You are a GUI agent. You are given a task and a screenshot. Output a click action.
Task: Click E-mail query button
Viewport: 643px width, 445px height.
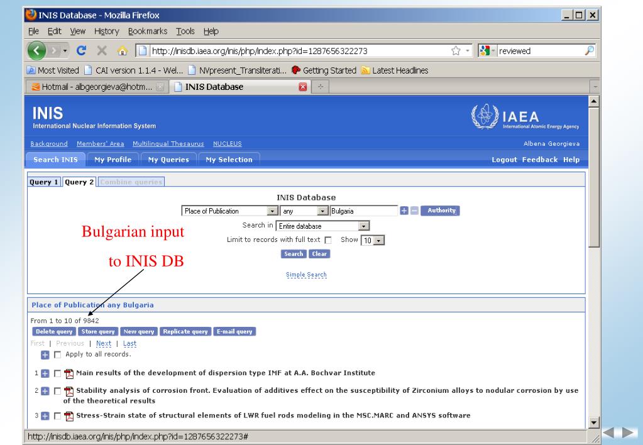tap(234, 331)
